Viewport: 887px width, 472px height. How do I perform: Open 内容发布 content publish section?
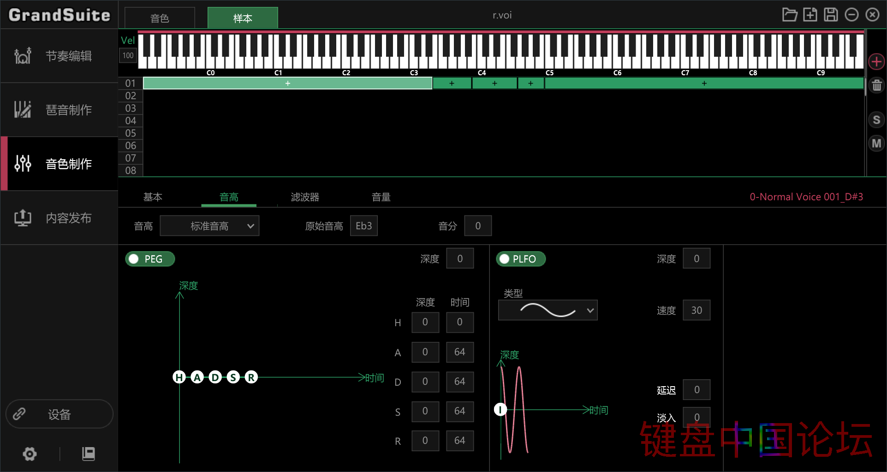click(x=59, y=218)
